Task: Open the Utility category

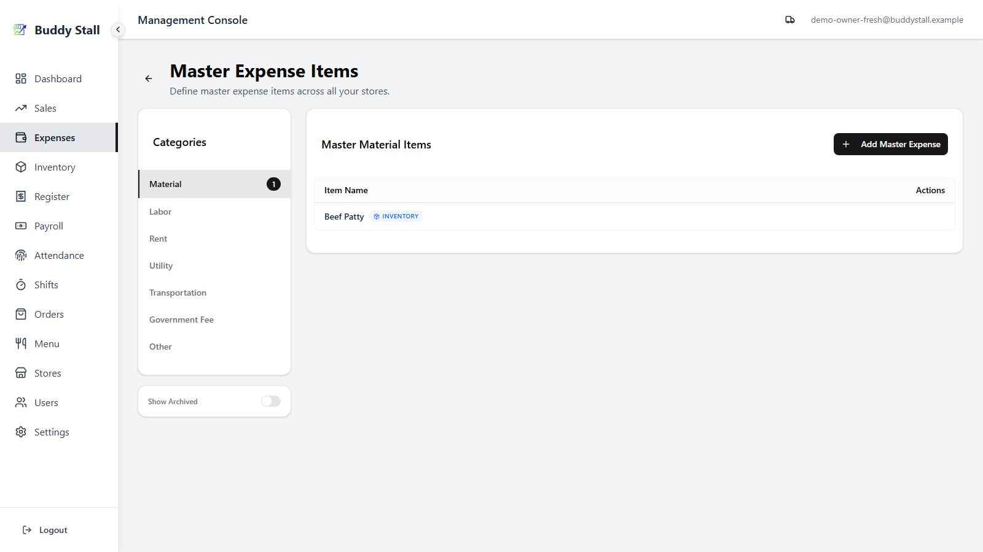Action: click(x=214, y=266)
